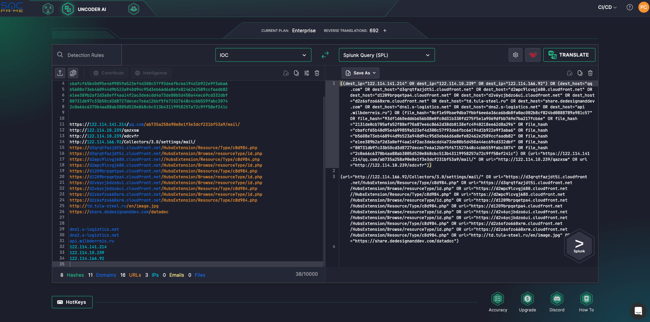
Task: Copy the generated Splunk query
Action: 580,73
